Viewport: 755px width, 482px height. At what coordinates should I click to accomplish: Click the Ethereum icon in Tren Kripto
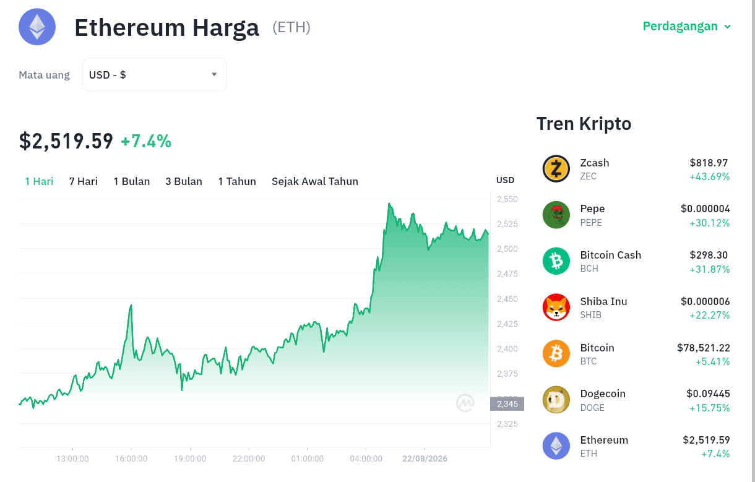tap(556, 446)
